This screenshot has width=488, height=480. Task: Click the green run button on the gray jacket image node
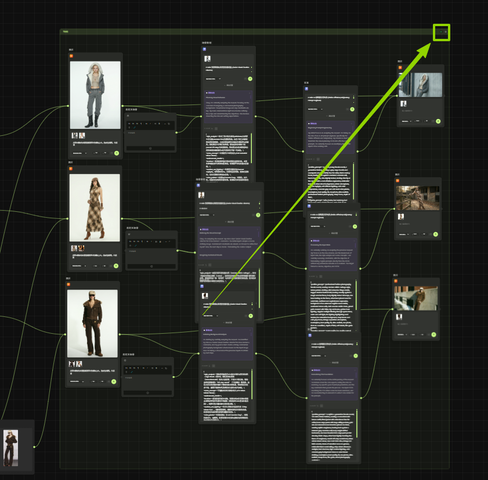117,153
